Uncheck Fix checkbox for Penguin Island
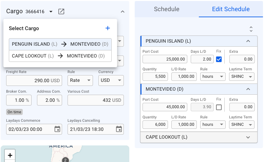This screenshot has height=162, width=264. click(x=219, y=59)
